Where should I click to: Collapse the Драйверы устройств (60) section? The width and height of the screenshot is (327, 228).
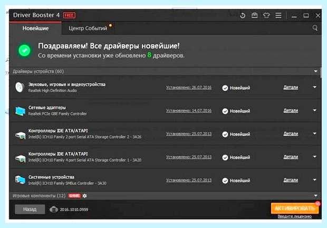pyautogui.click(x=315, y=71)
